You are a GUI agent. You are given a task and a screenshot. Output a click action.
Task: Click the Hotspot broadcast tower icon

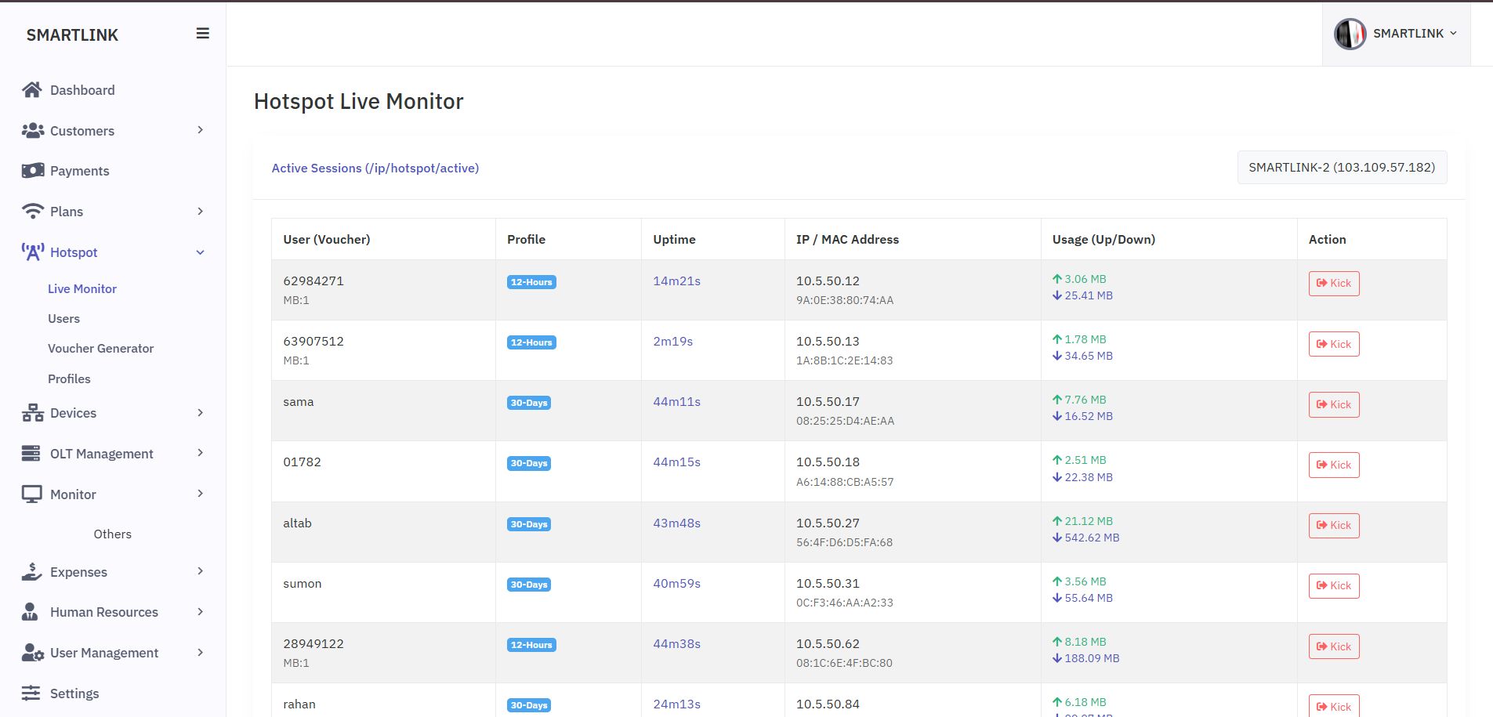(x=33, y=252)
